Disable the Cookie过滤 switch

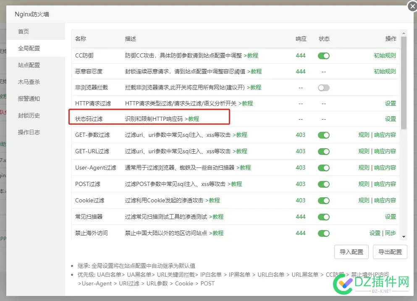click(x=323, y=200)
